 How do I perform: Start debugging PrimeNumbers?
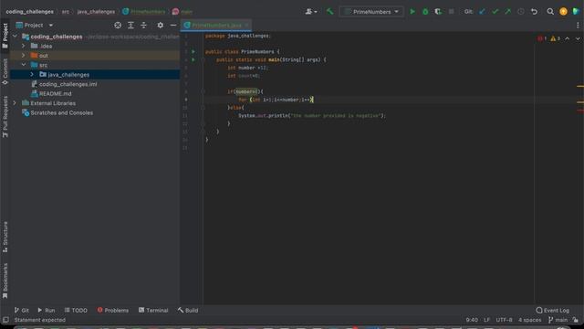[x=425, y=12]
